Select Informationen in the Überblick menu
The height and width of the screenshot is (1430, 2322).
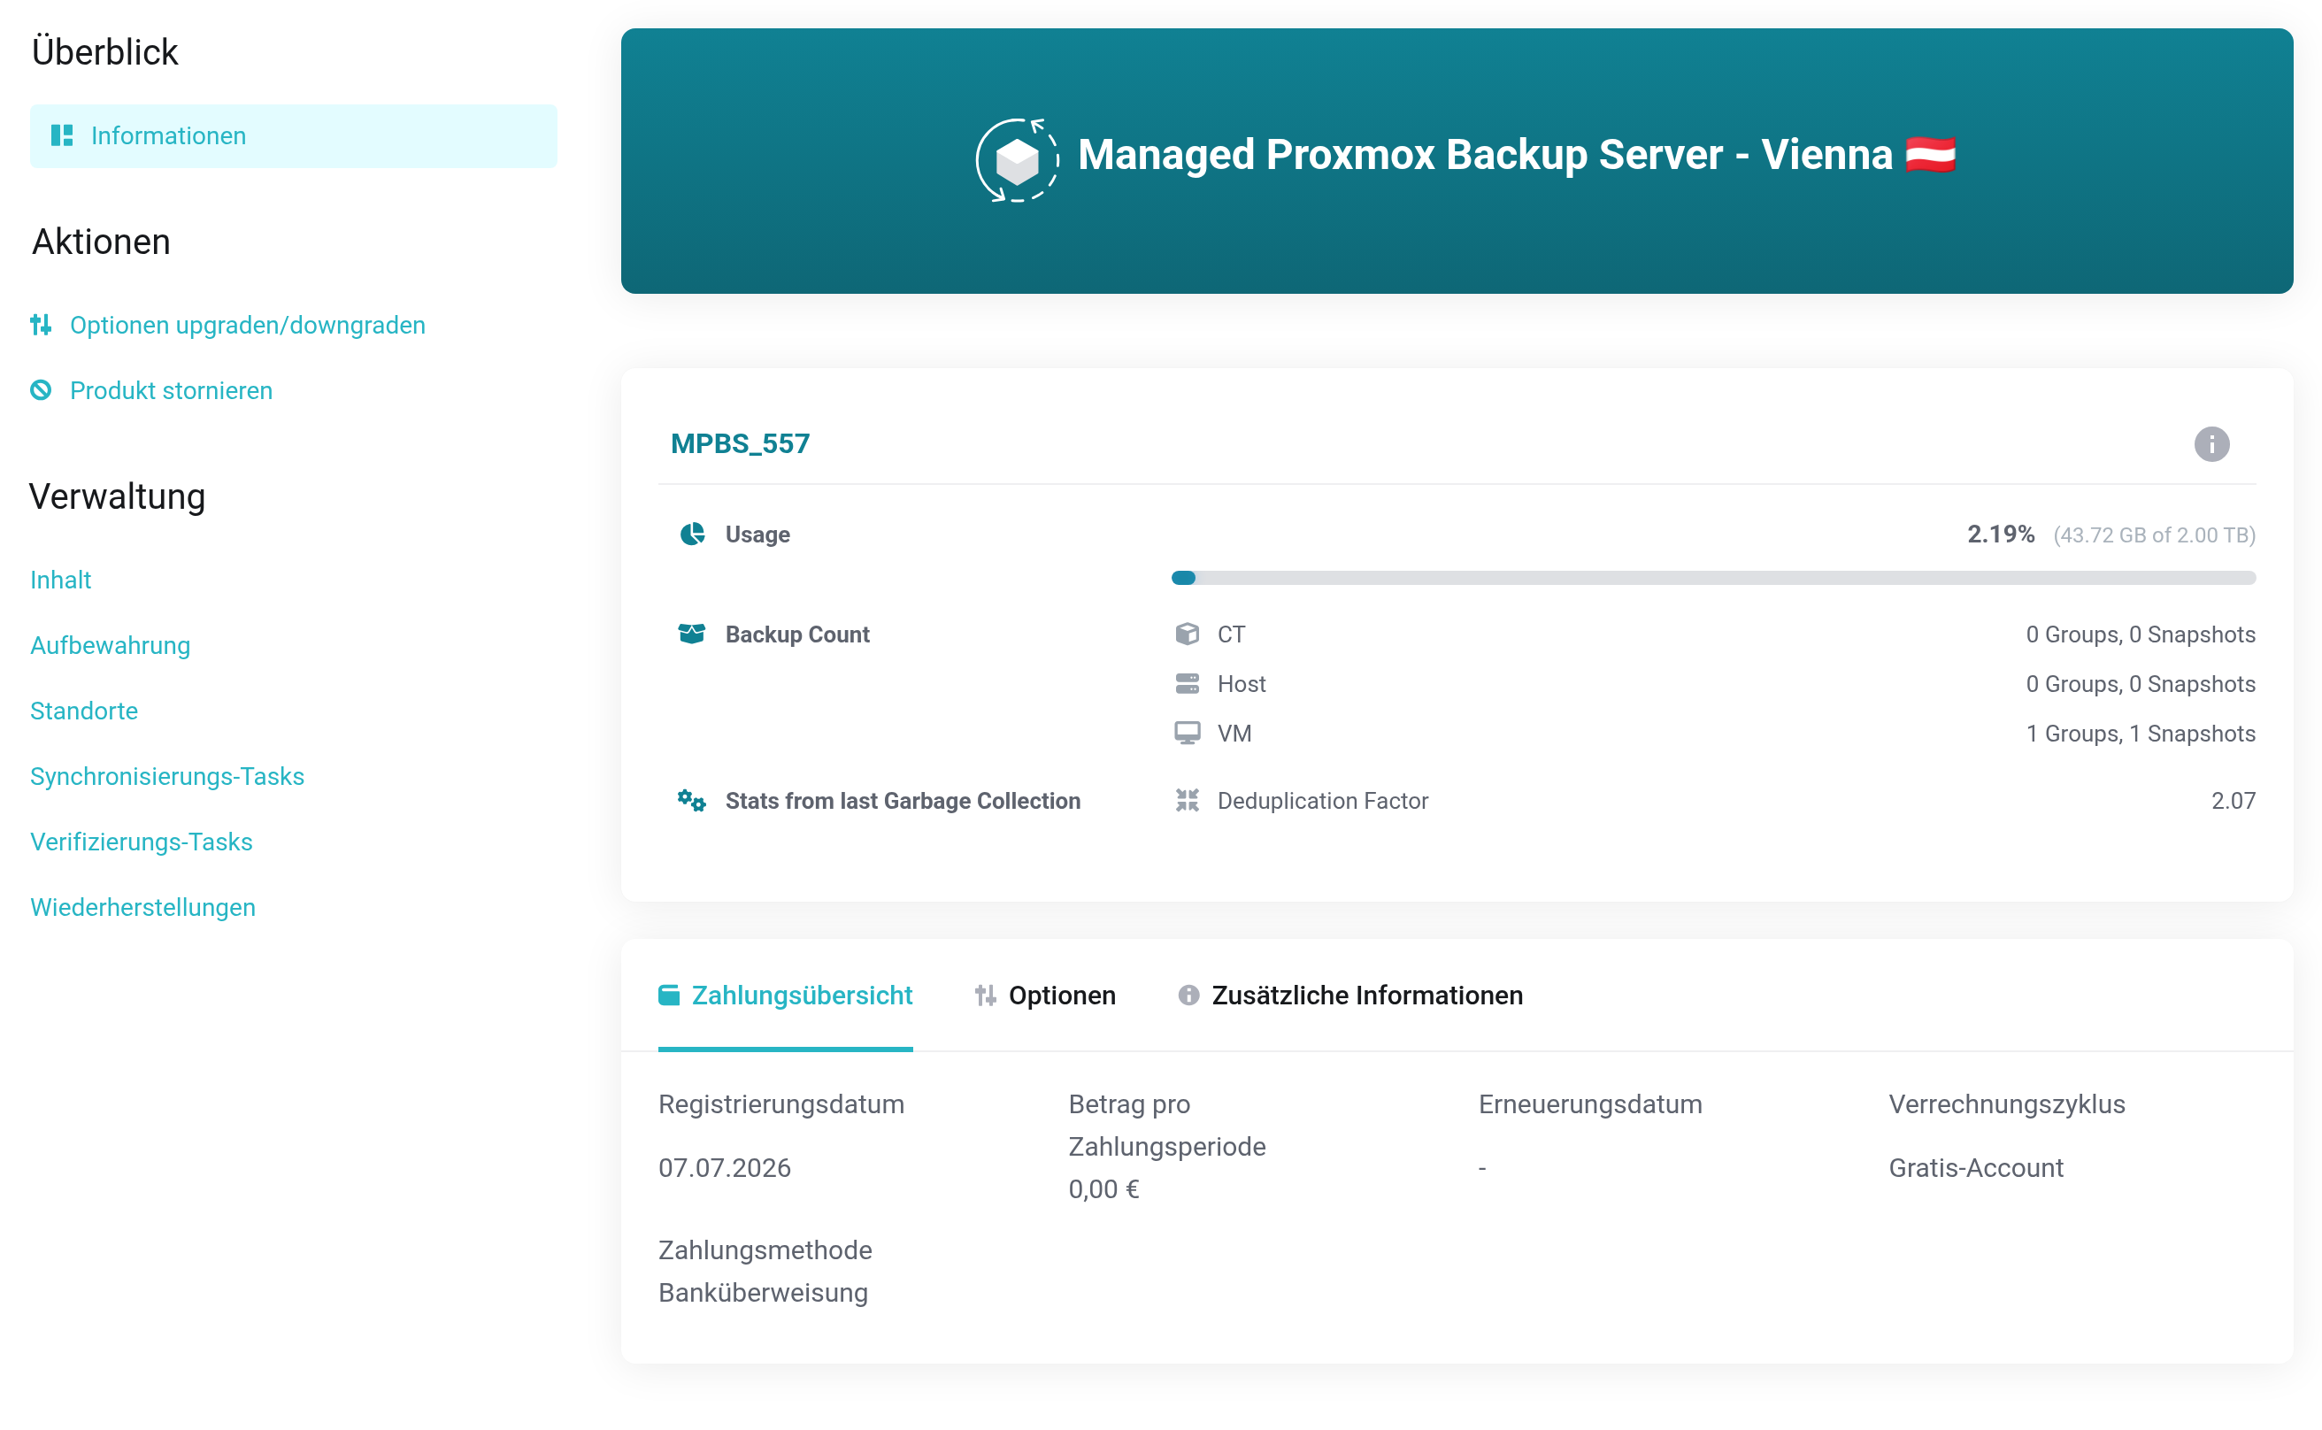294,136
